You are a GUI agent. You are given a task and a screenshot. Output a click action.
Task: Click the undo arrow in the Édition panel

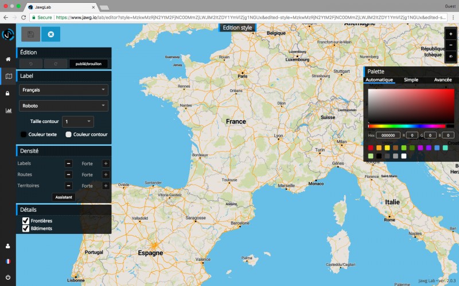[31, 63]
